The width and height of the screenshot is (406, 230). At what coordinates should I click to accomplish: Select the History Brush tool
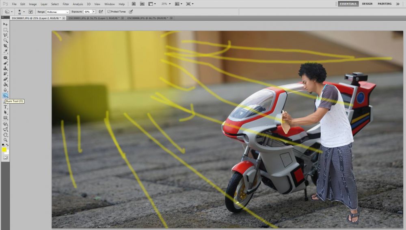pyautogui.click(x=5, y=74)
